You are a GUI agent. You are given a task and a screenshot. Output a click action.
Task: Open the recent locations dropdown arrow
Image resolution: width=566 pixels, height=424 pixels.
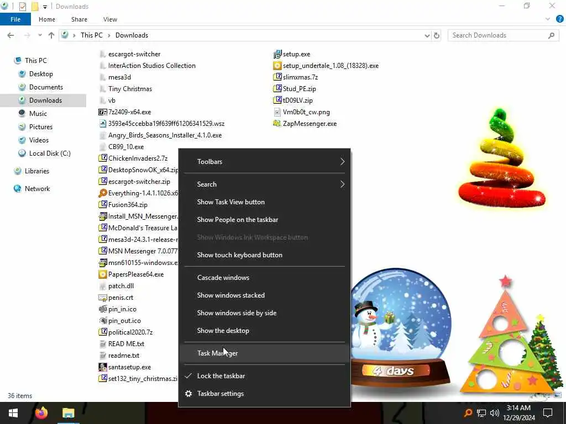(40, 35)
